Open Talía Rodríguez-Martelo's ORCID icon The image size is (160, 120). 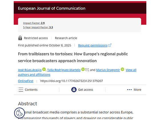tap(83, 69)
